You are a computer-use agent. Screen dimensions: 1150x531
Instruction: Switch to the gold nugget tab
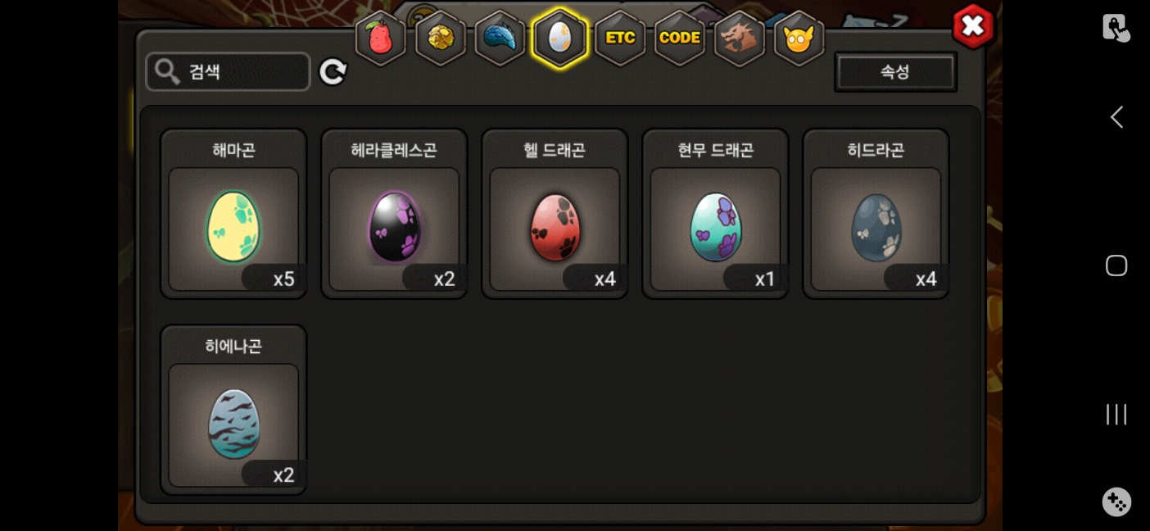tap(440, 38)
